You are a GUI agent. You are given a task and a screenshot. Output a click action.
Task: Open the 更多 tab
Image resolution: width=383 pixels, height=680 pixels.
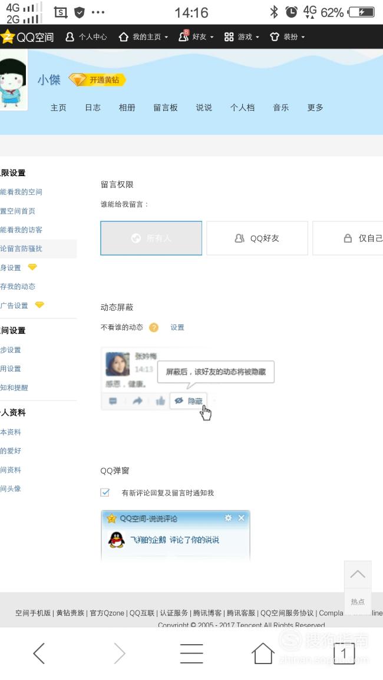click(x=315, y=108)
